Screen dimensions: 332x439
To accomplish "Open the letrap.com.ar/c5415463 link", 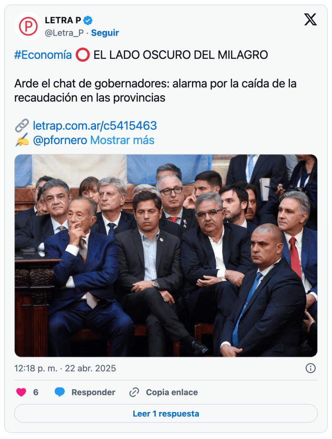I will (x=95, y=126).
